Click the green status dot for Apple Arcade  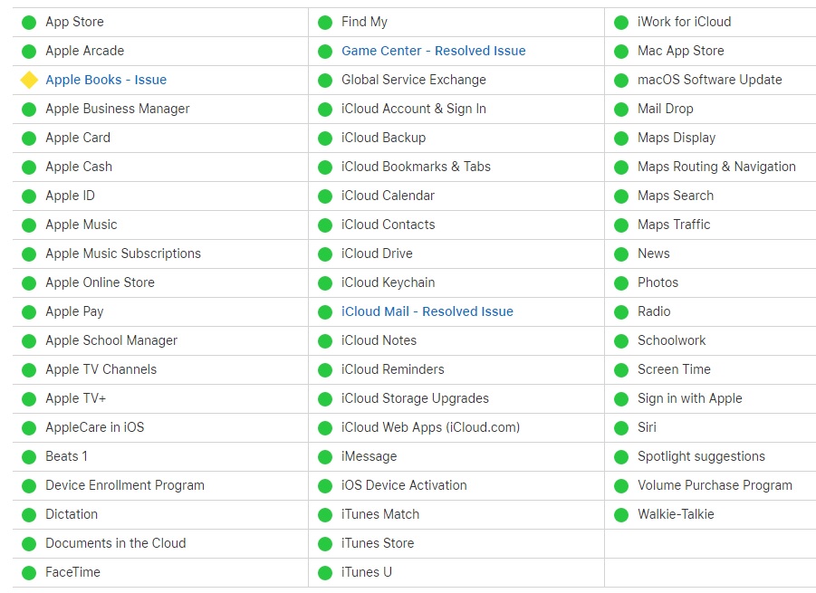[x=29, y=52]
